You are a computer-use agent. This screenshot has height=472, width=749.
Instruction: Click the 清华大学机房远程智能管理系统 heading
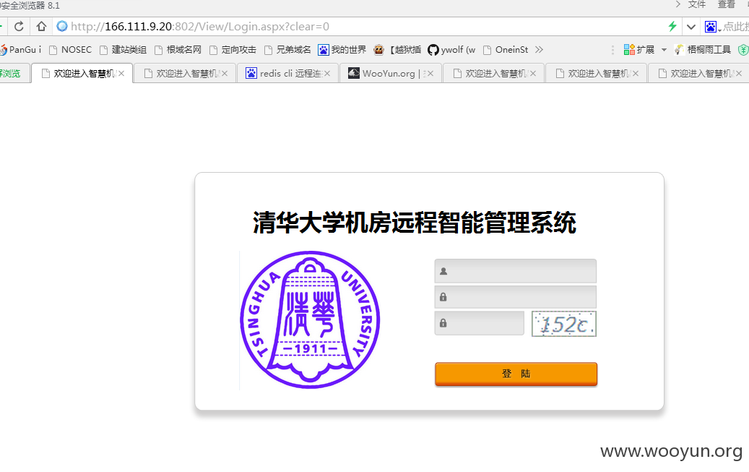[414, 223]
